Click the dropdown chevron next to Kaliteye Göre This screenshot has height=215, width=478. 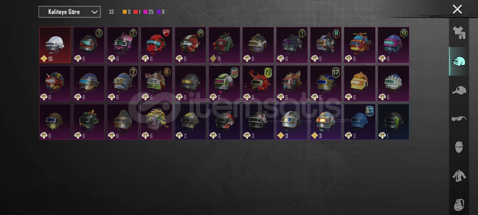tap(94, 12)
